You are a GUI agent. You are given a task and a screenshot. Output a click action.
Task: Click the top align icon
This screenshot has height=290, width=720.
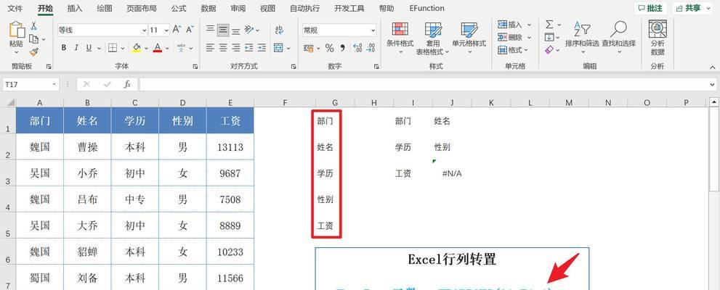(x=210, y=30)
